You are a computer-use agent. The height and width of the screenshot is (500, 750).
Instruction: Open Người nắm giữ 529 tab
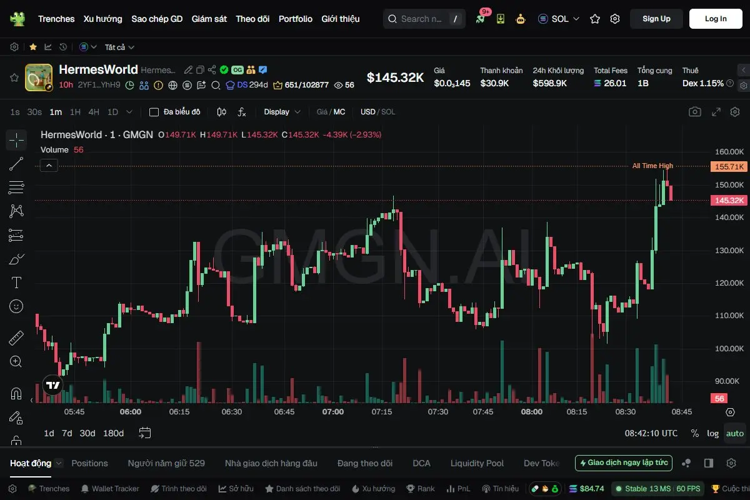(x=166, y=463)
